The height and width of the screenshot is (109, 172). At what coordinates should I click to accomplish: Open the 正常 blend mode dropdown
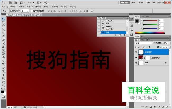pyautogui.click(x=144, y=43)
